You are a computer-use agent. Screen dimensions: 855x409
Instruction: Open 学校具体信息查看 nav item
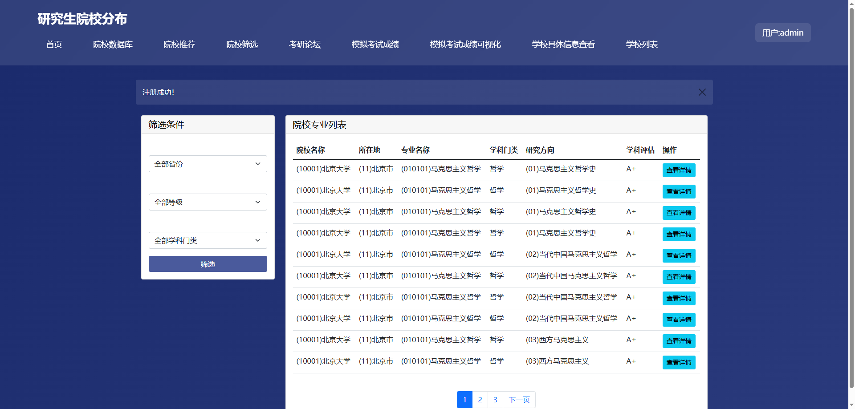pos(563,45)
